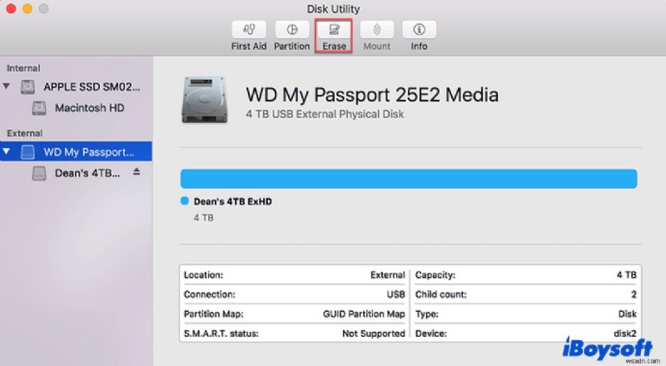Close the Disk Utility window
The width and height of the screenshot is (666, 366).
click(11, 8)
